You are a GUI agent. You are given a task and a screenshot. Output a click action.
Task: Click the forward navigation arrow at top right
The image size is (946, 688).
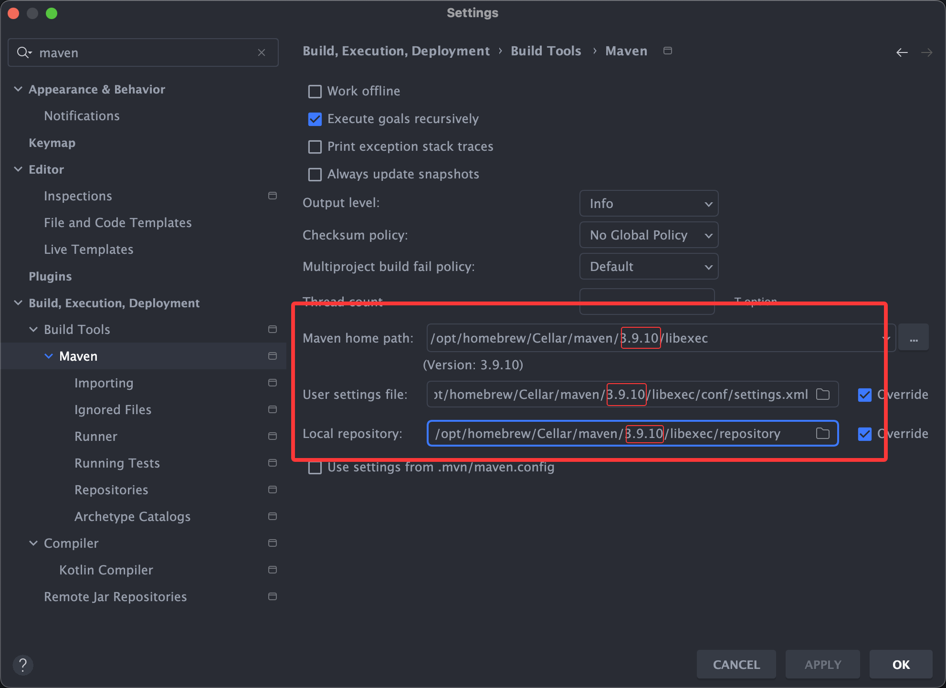click(927, 52)
